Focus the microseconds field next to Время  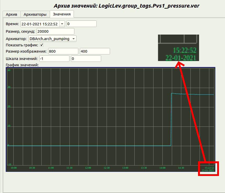81,24
